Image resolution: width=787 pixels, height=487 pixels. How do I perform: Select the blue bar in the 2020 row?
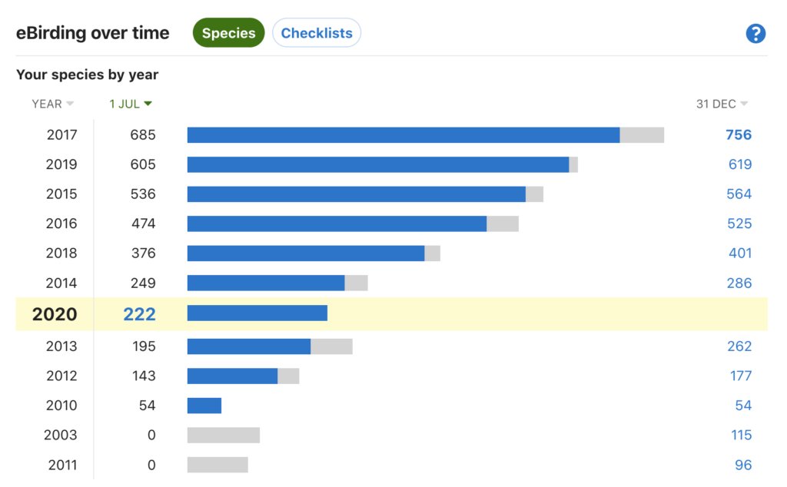click(257, 313)
